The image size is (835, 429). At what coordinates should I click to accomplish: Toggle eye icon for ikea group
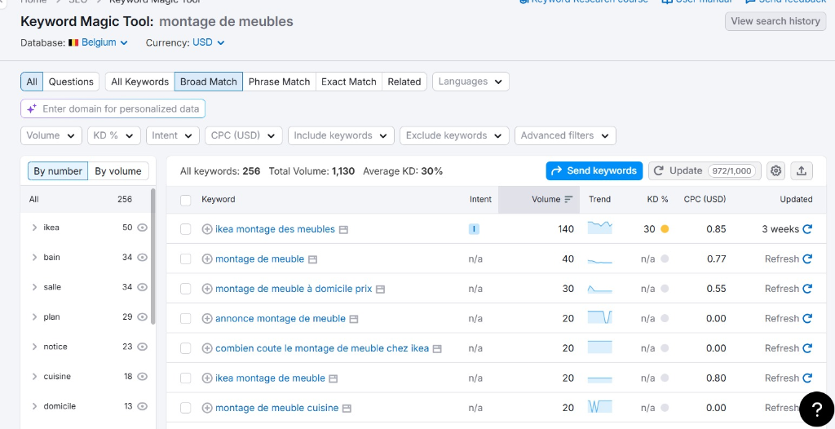143,228
